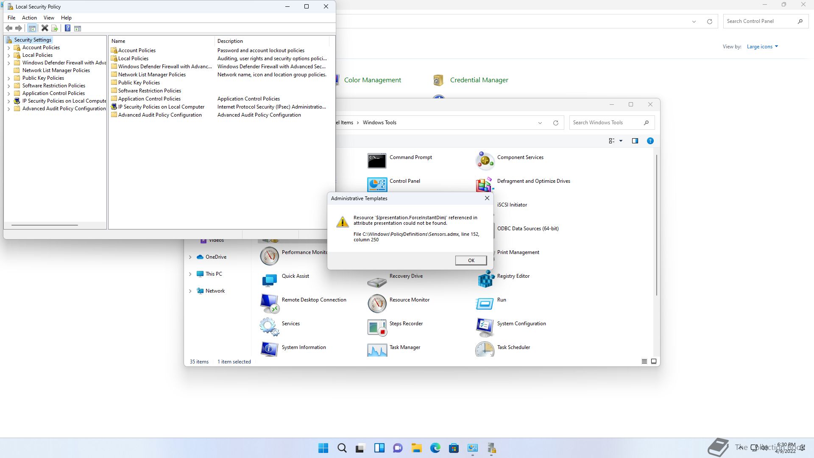This screenshot has height=458, width=814.
Task: Switch to details view in Windows Tools status bar
Action: [644, 361]
